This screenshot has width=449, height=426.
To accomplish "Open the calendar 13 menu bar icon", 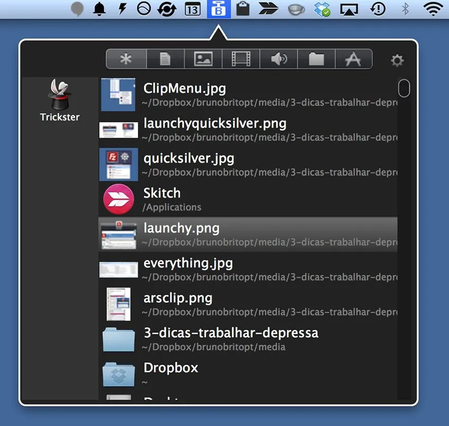I will pyautogui.click(x=193, y=9).
